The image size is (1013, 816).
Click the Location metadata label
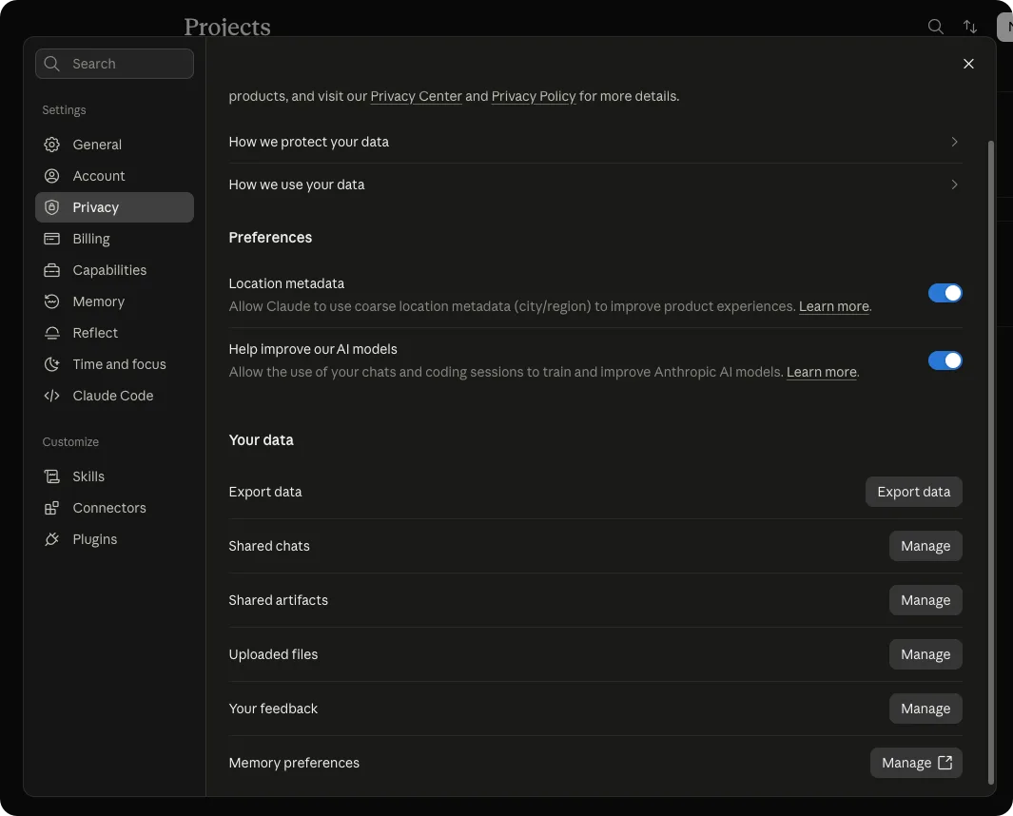(286, 283)
